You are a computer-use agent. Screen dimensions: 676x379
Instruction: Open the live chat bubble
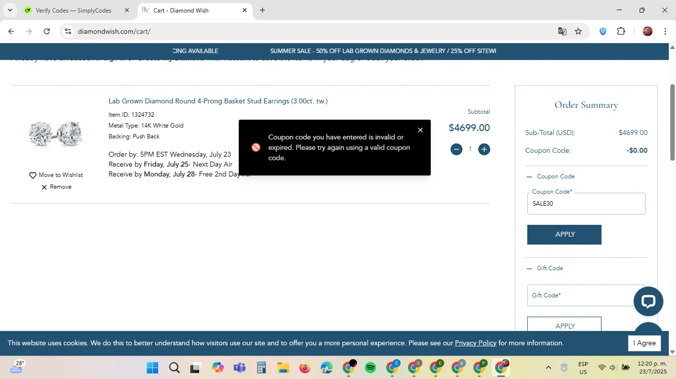(x=648, y=301)
